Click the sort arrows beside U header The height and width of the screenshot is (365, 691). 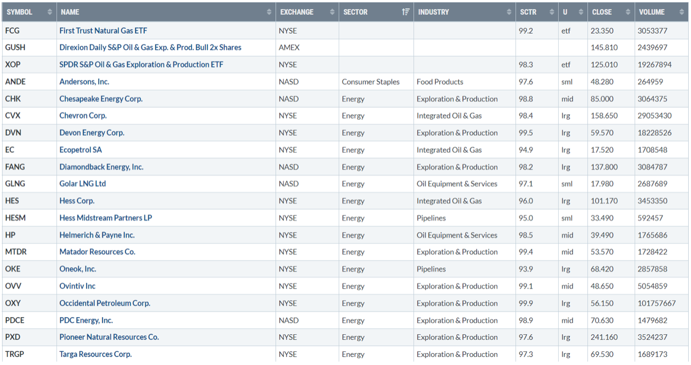580,12
